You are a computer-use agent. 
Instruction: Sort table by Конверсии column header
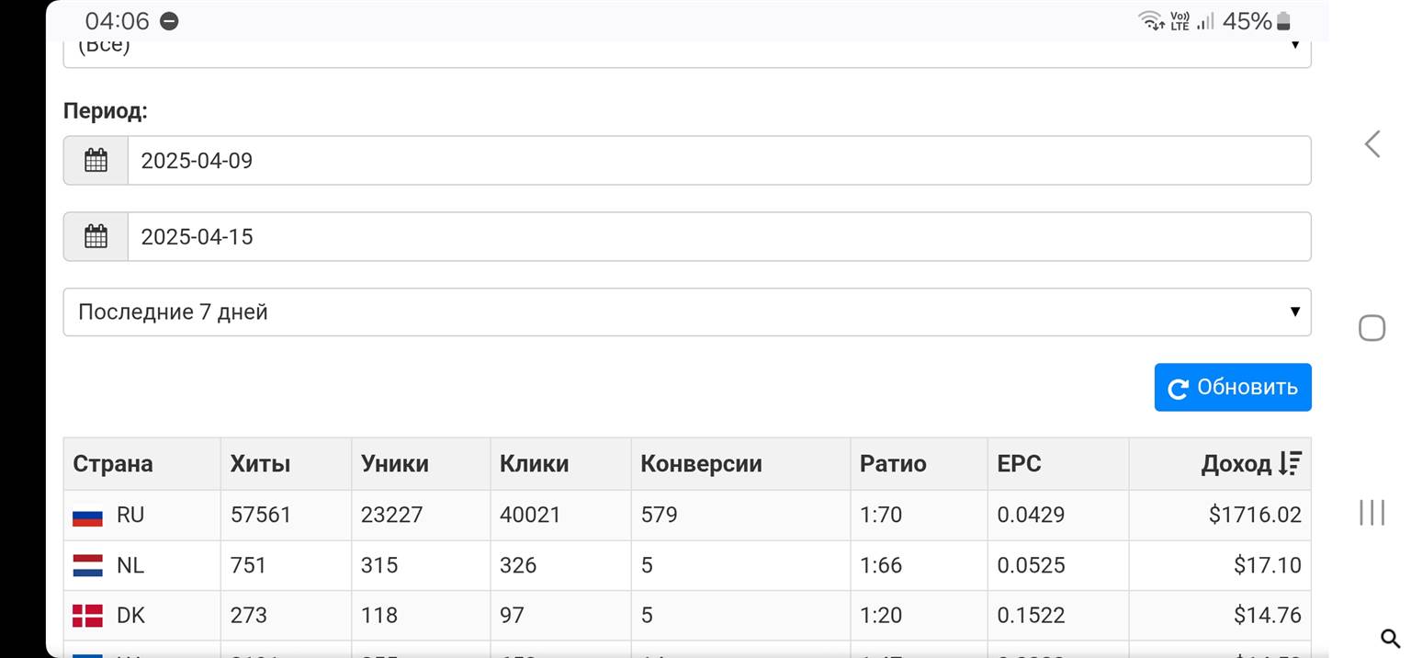tap(701, 464)
